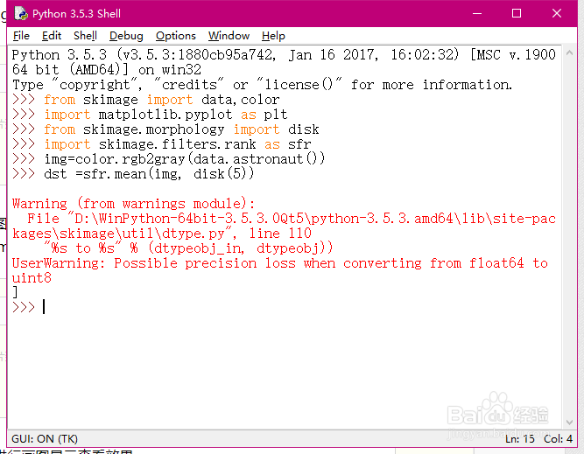Screen dimensions: 584x454
Task: Click the Python 3.5.3 version banner line
Action: (x=284, y=55)
